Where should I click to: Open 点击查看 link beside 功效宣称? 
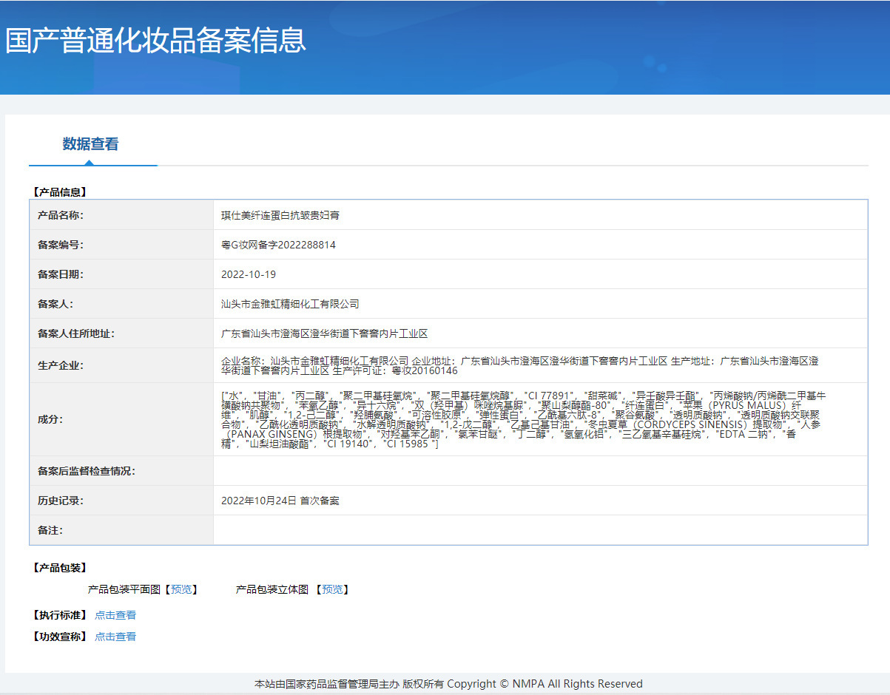tap(115, 637)
